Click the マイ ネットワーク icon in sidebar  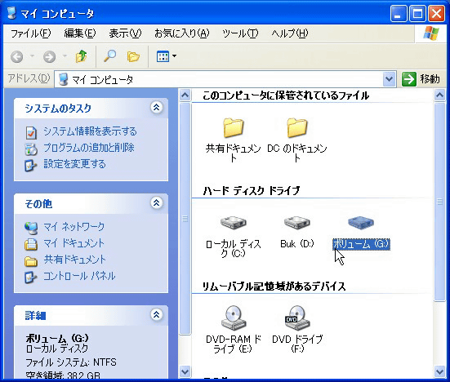[x=31, y=228]
